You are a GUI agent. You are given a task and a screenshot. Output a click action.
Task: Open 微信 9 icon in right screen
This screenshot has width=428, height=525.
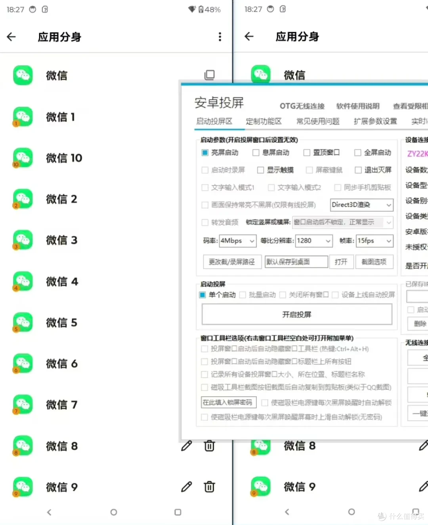261,487
